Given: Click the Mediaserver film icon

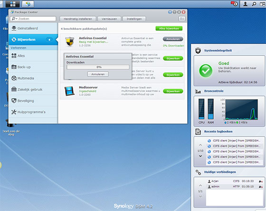Looking at the screenshot, I should coord(69,91).
